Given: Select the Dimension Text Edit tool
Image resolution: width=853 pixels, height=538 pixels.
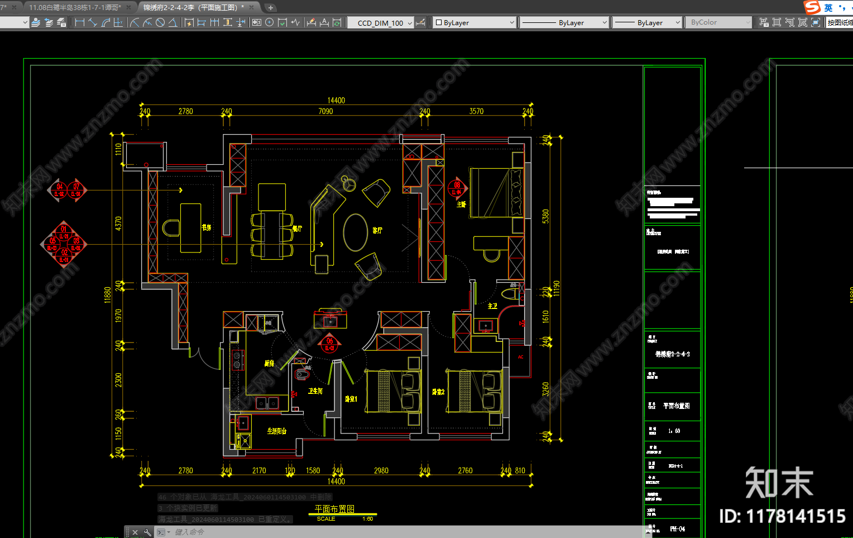Looking at the screenshot, I should [x=324, y=22].
